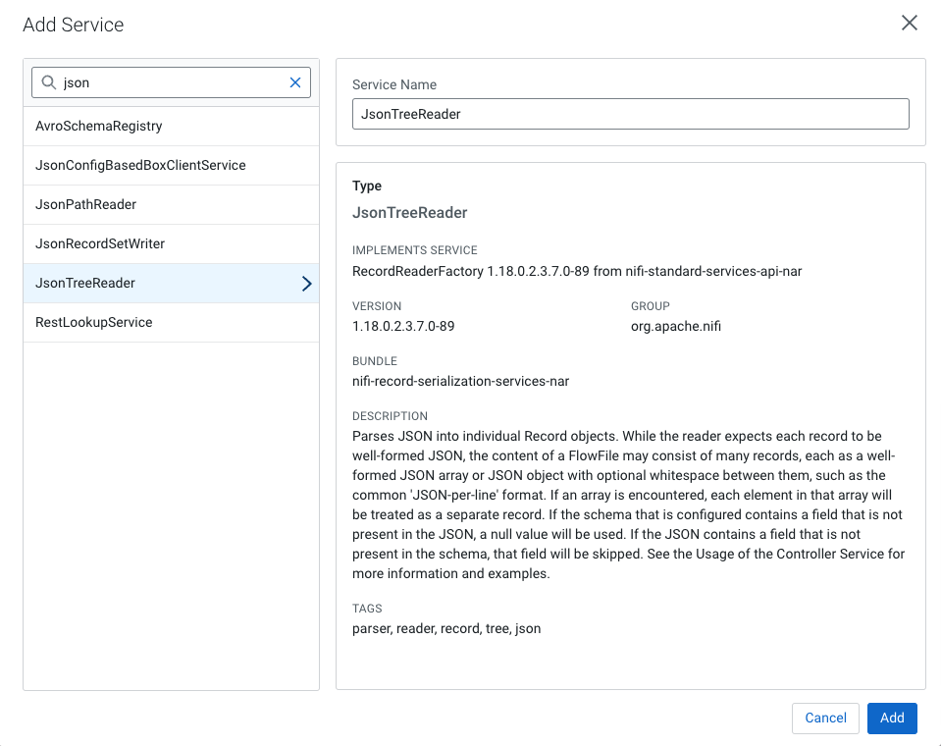The image size is (941, 746).
Task: Click the magnifier search icon
Action: pos(48,83)
